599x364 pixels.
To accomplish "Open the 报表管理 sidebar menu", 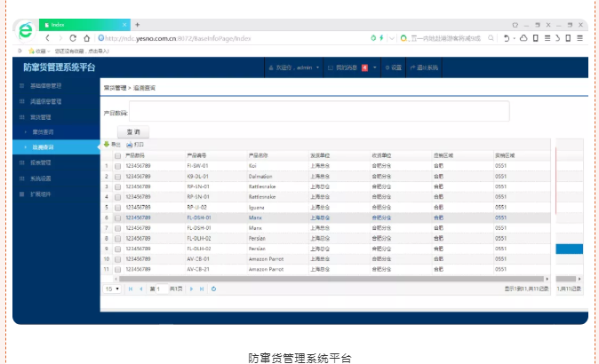I will pyautogui.click(x=41, y=162).
